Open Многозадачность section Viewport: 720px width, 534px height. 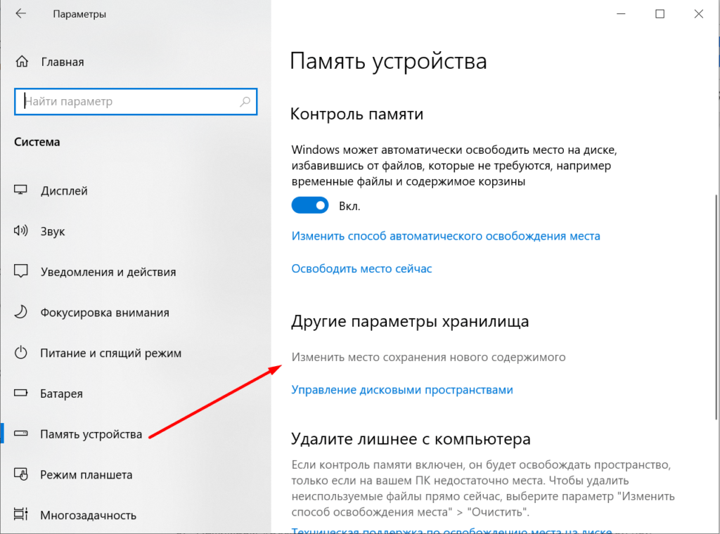coord(88,515)
